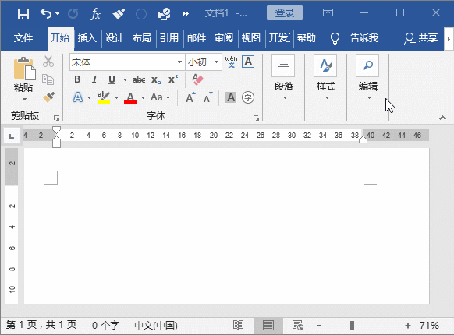Expand more quick access toolbar commands
The height and width of the screenshot is (335, 454).
click(x=186, y=13)
